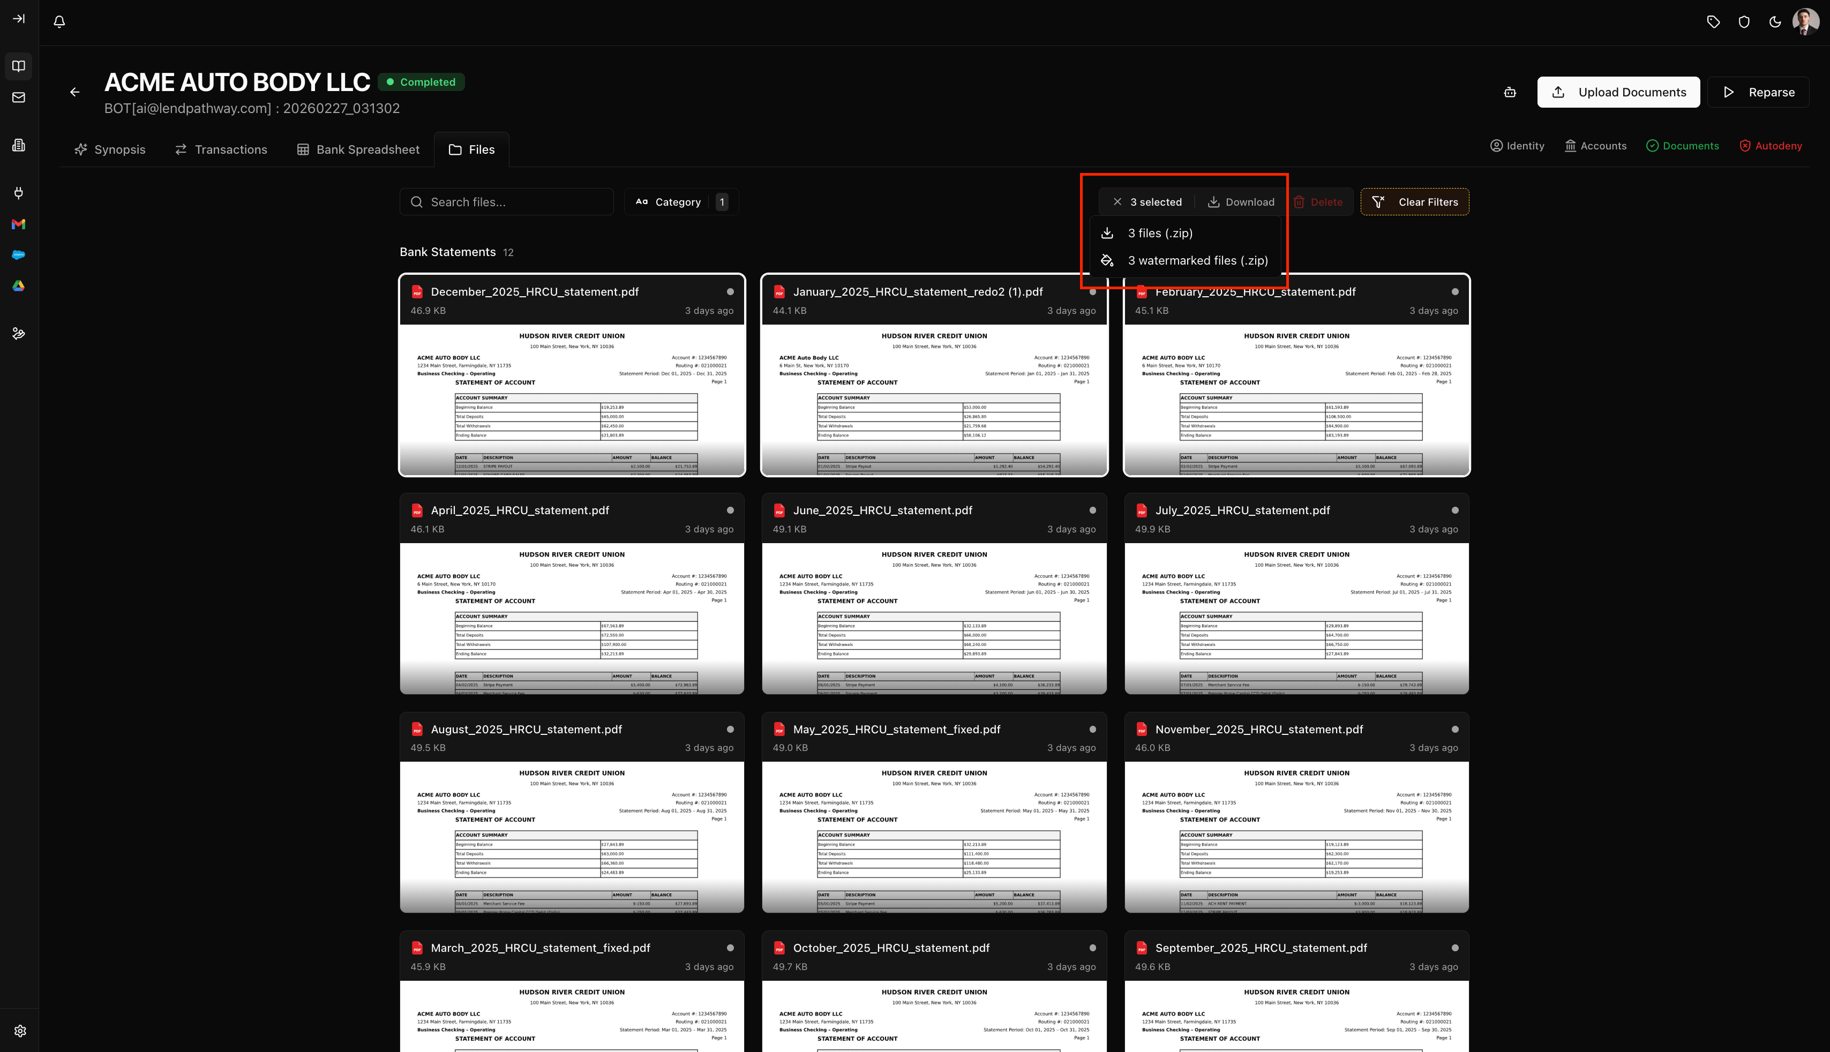The width and height of the screenshot is (1830, 1052).
Task: Click the September_2025_HRCU_statement.pdf file name
Action: point(1262,948)
